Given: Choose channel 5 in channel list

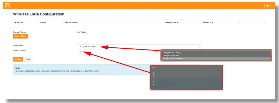Looking at the screenshot, I should pyautogui.click(x=186, y=82).
